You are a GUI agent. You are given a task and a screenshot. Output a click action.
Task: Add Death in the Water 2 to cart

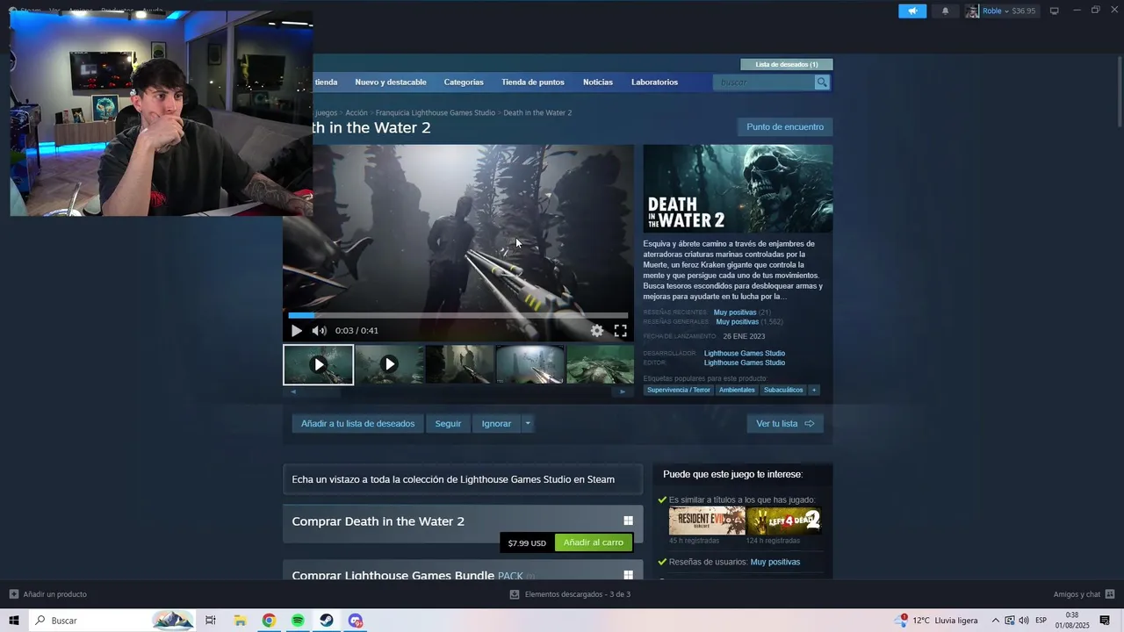(x=594, y=542)
